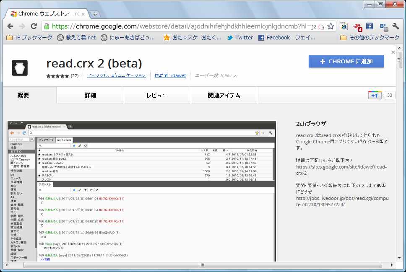Close the Chrome ウェブストア tab
This screenshot has width=406, height=272.
click(83, 14)
